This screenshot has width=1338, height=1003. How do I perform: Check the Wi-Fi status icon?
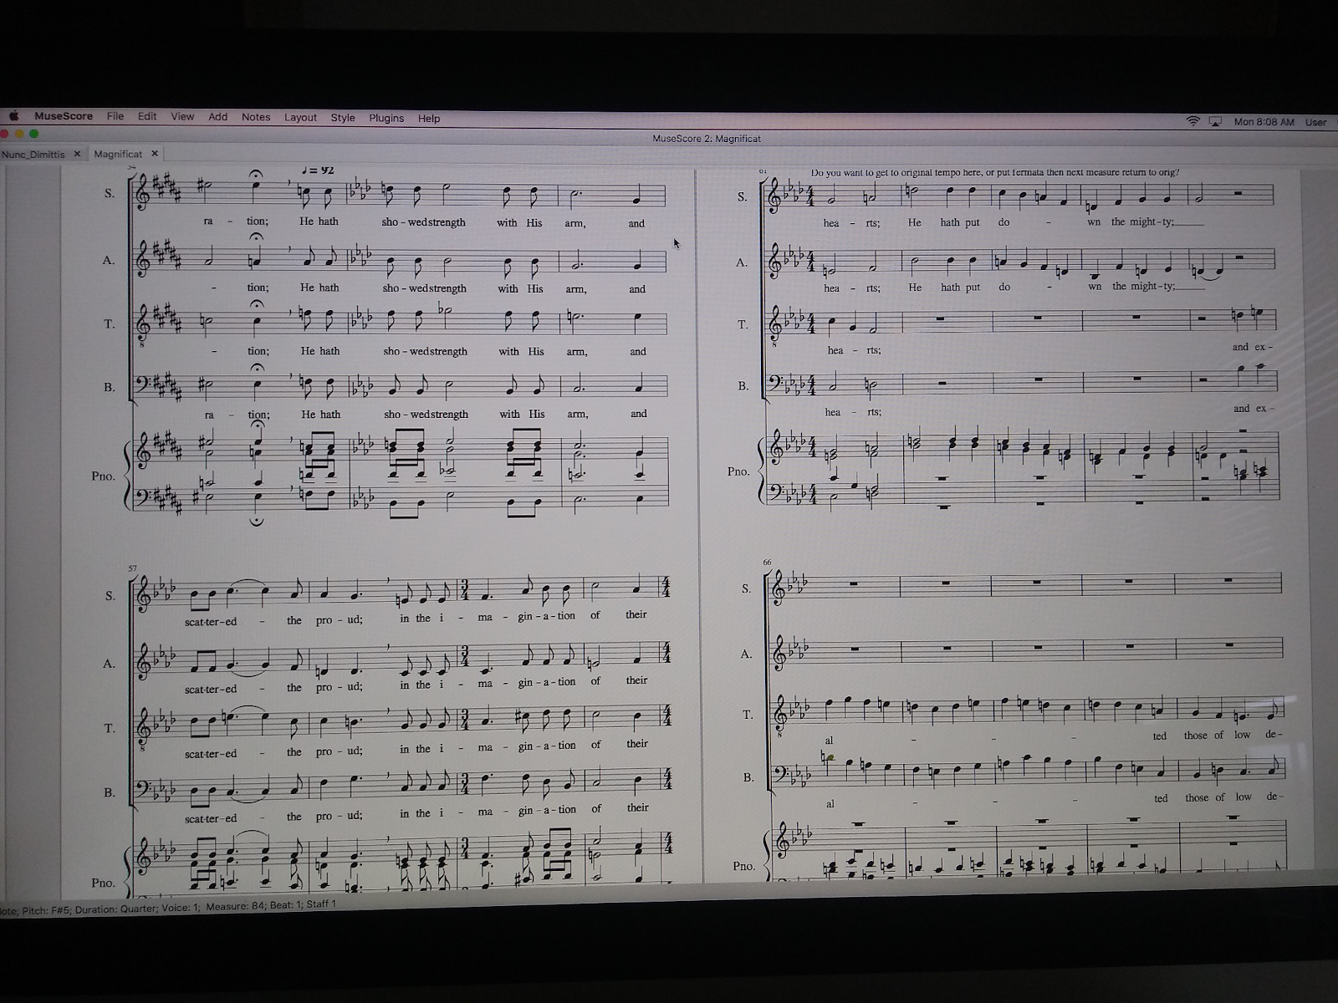coord(1192,122)
